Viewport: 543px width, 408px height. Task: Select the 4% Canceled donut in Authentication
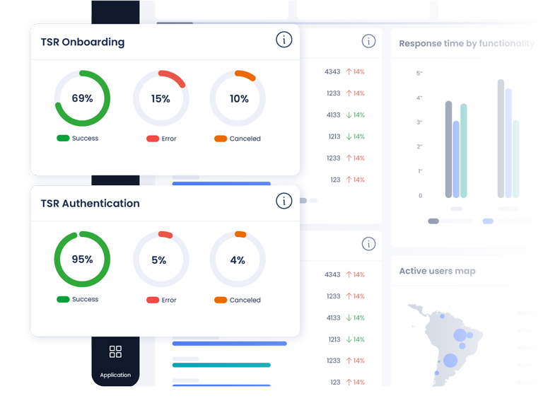(x=238, y=260)
